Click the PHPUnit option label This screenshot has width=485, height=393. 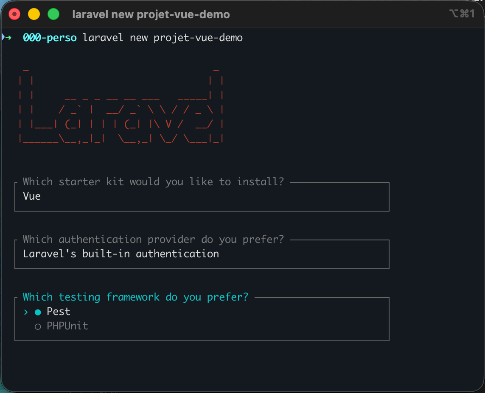coord(67,326)
